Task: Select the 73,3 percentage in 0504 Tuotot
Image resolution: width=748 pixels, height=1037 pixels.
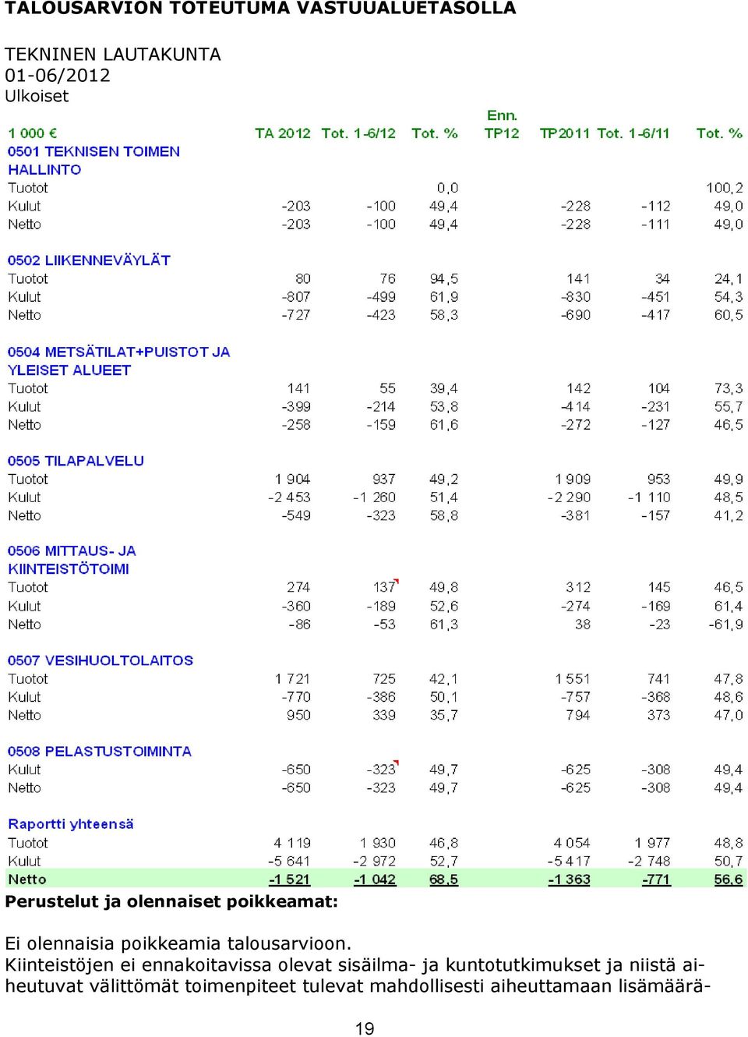Action: click(x=729, y=388)
